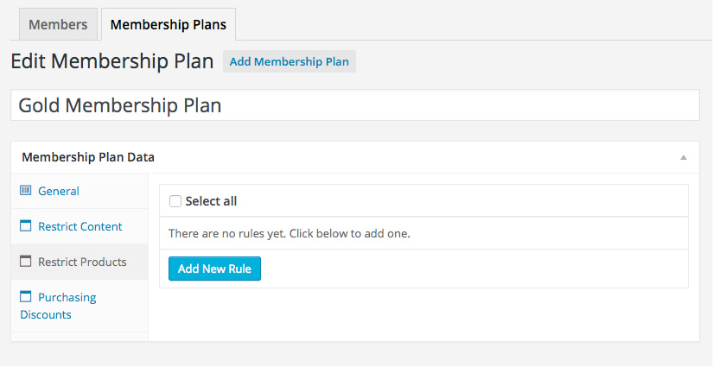Click the Restrict Content window icon
Image resolution: width=713 pixels, height=367 pixels.
(25, 225)
